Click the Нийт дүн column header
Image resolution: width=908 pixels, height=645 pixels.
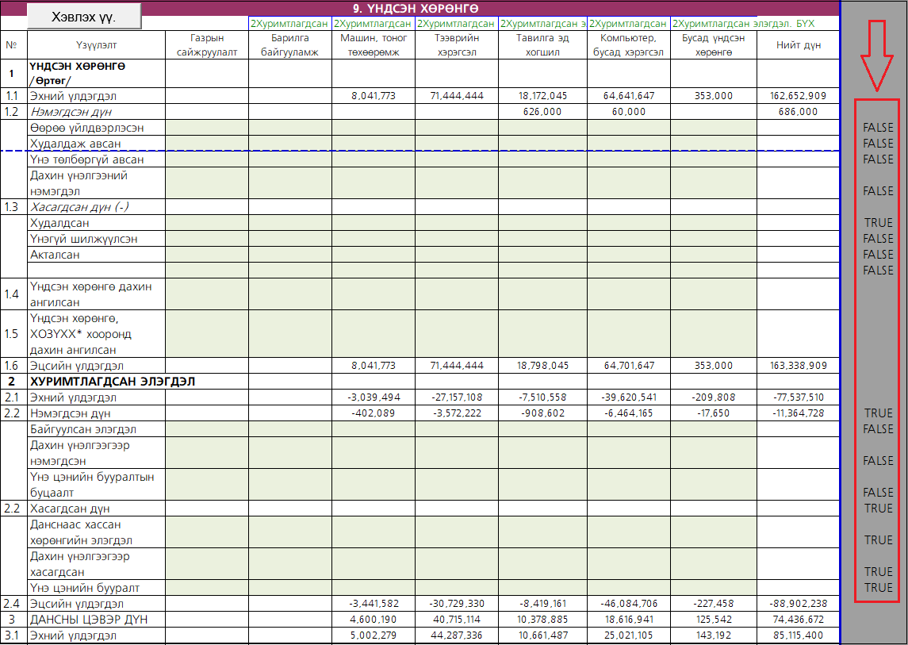tap(798, 45)
